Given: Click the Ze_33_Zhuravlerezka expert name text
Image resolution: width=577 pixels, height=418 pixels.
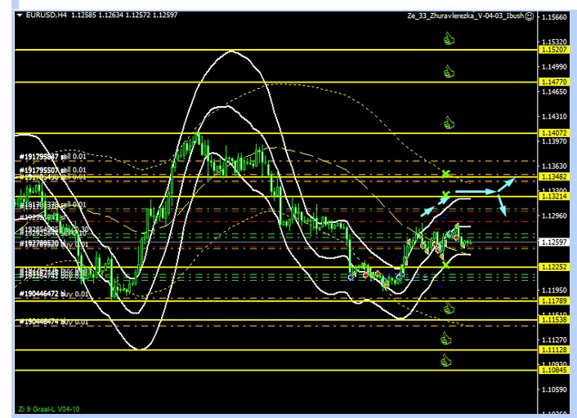Looking at the screenshot, I should tap(464, 16).
